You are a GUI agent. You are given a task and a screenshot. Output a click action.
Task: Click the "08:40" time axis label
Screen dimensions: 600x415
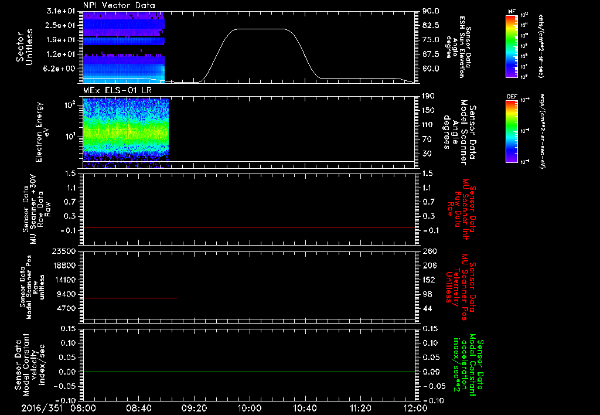click(138, 408)
